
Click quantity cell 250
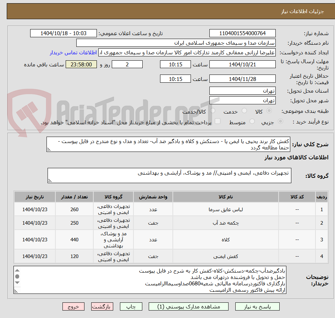point(75,223)
